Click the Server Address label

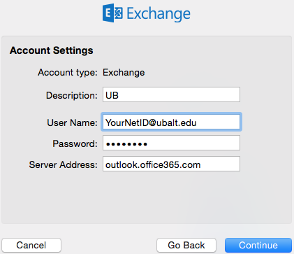click(64, 164)
